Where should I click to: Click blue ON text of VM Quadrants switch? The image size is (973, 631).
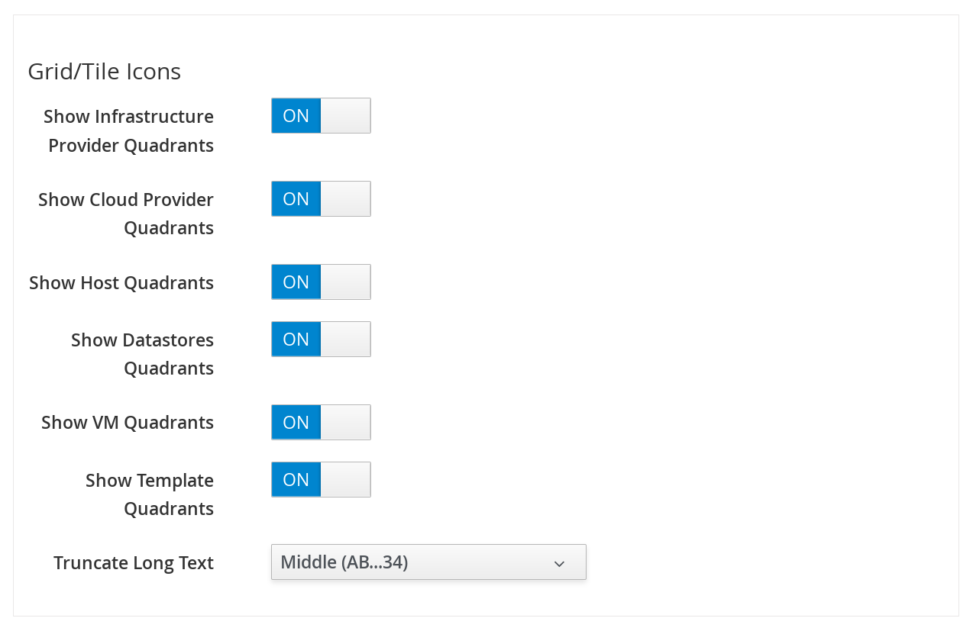pos(296,423)
